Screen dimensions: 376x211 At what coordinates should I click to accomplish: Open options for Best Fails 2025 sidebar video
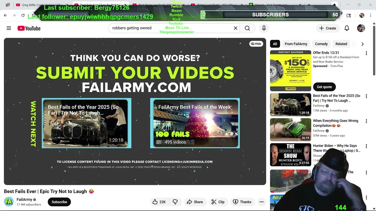pyautogui.click(x=366, y=96)
